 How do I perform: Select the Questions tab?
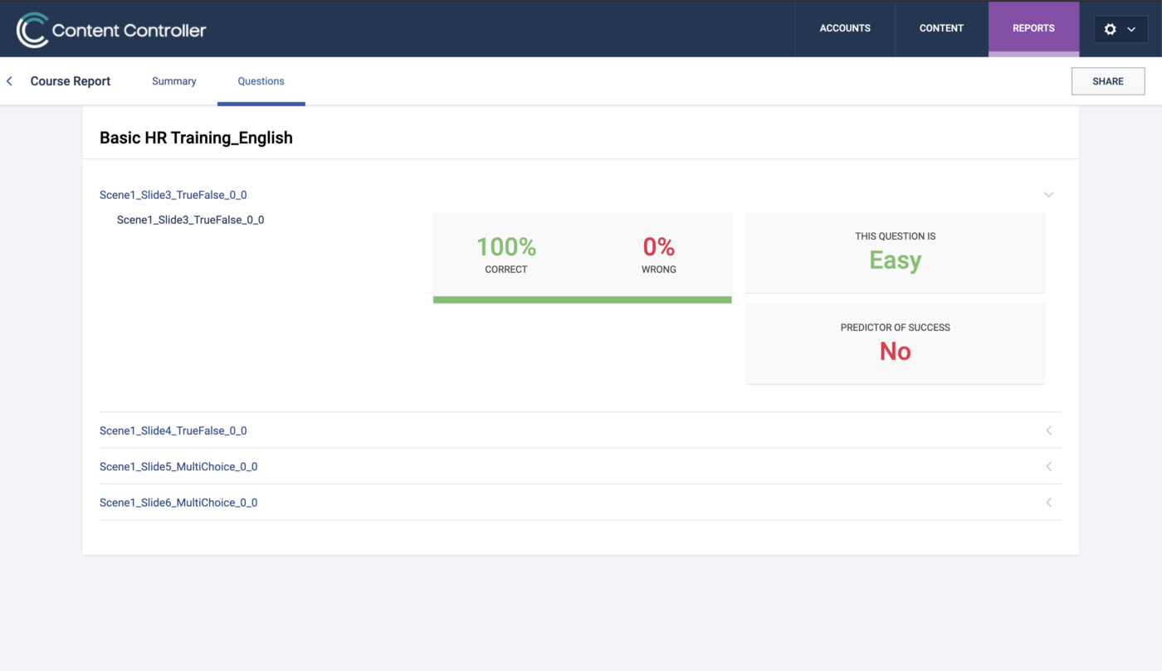tap(261, 81)
